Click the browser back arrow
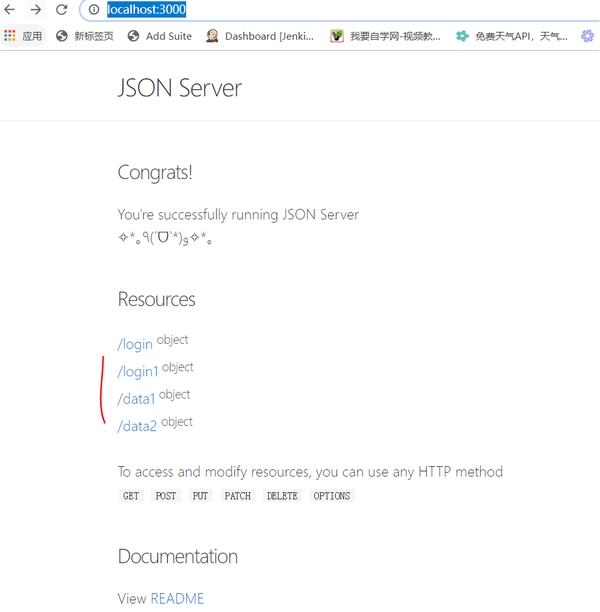 click(x=9, y=10)
